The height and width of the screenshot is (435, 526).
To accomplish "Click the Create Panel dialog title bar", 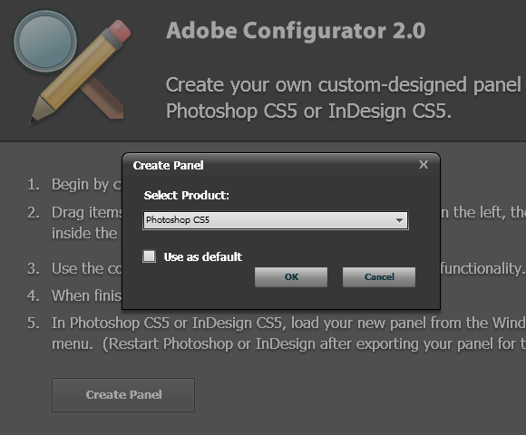I will click(x=281, y=165).
